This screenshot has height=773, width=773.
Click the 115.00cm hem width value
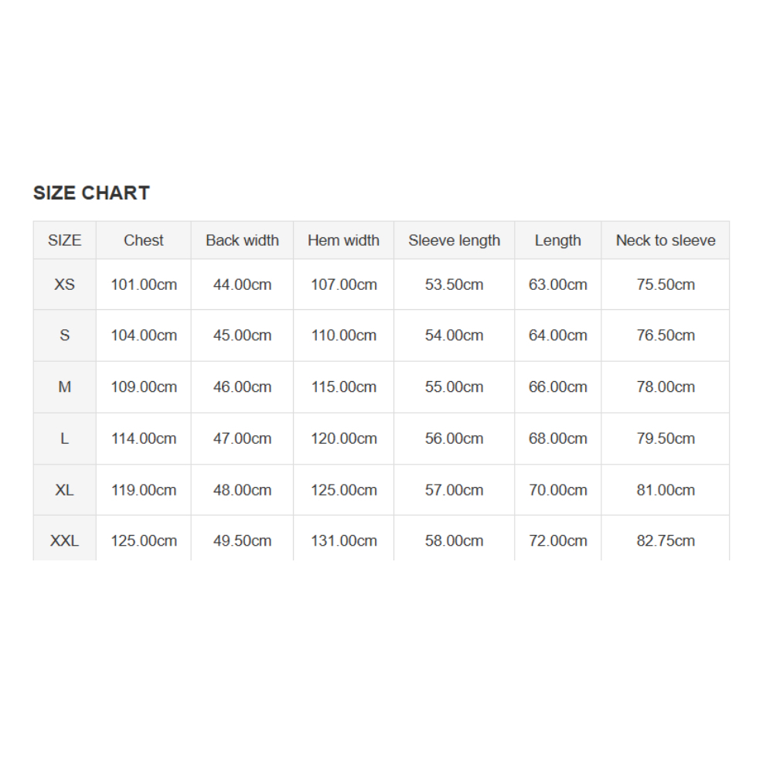tap(344, 386)
